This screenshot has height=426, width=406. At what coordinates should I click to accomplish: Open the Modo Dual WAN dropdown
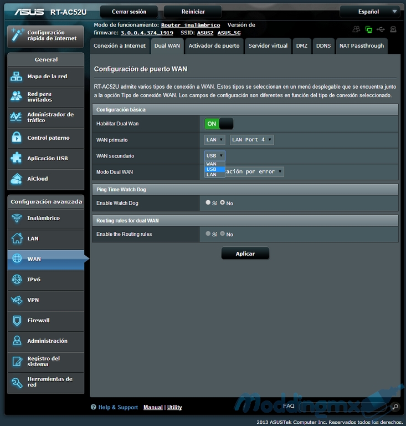254,172
